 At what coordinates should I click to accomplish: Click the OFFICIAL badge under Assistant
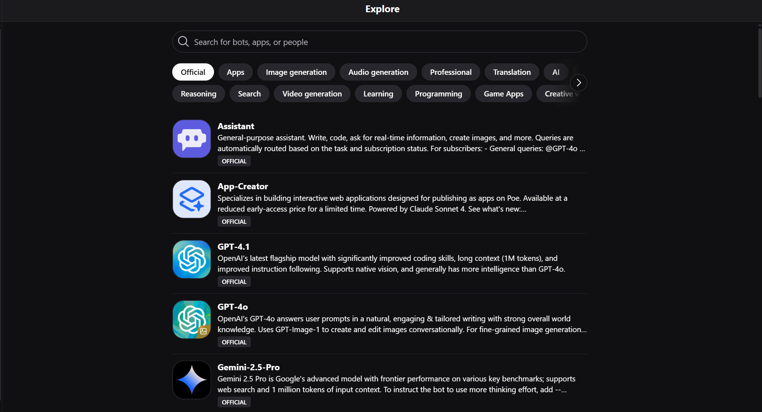234,161
